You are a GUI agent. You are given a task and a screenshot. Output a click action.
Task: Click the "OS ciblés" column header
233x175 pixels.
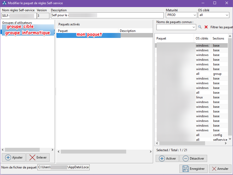[202, 38]
